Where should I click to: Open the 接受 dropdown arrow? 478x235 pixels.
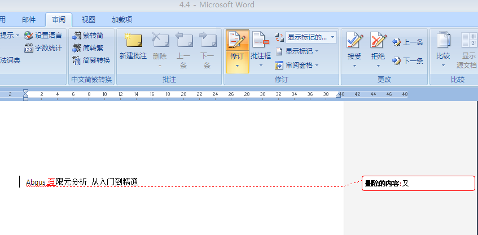coord(354,66)
